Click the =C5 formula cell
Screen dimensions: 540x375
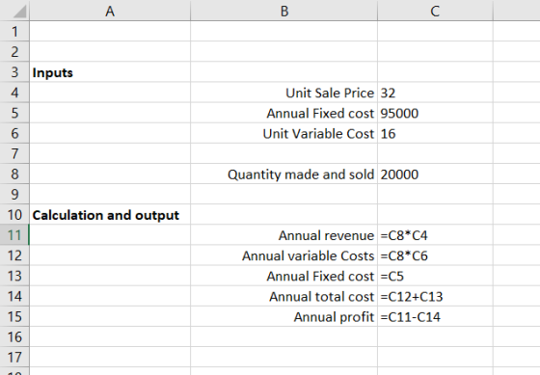435,276
